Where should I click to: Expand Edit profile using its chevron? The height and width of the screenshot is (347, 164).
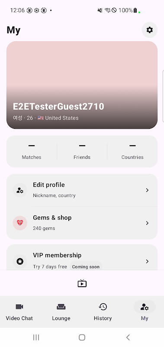[147, 190]
